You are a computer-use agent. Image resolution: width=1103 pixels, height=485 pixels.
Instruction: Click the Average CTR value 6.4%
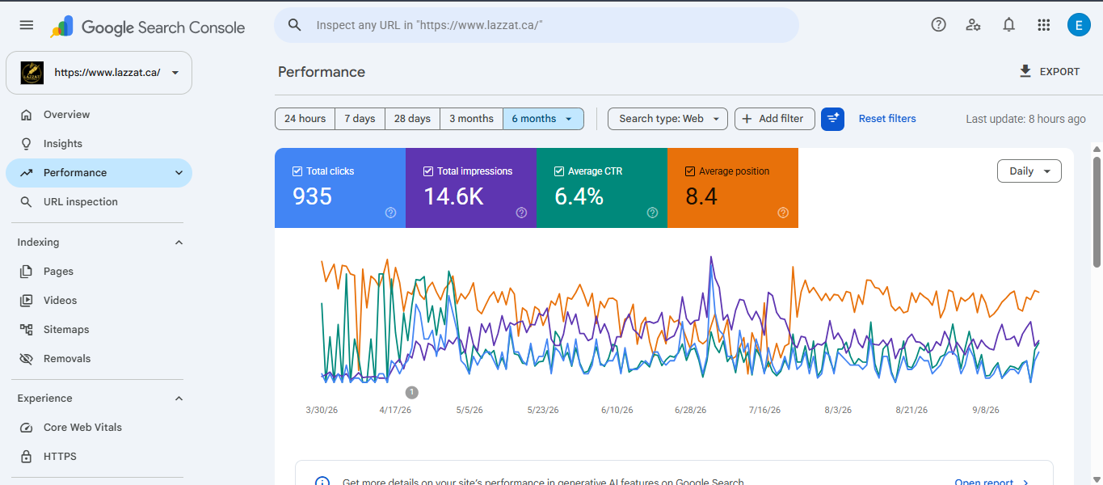tap(579, 196)
